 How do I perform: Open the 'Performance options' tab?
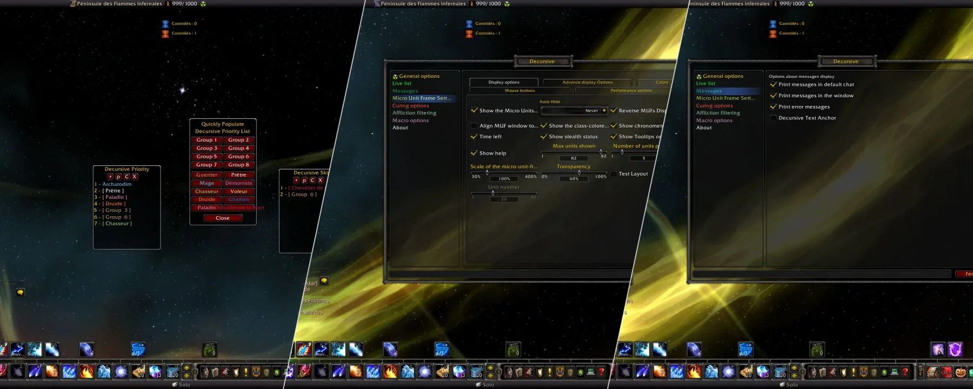[x=631, y=90]
